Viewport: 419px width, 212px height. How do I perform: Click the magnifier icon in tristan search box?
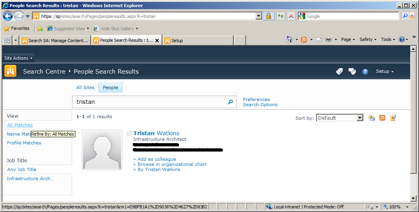tap(230, 102)
